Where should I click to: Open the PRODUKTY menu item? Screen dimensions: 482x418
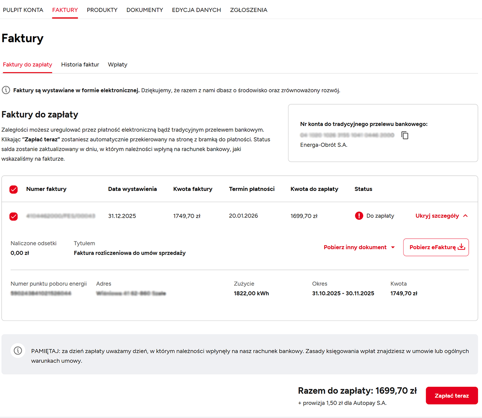coord(102,10)
